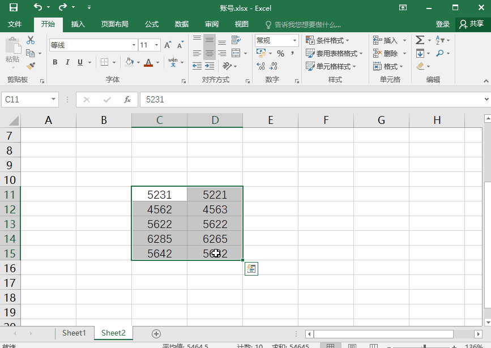Click the Insert Function fx icon
Viewport: 491px width, 348px height.
click(127, 100)
